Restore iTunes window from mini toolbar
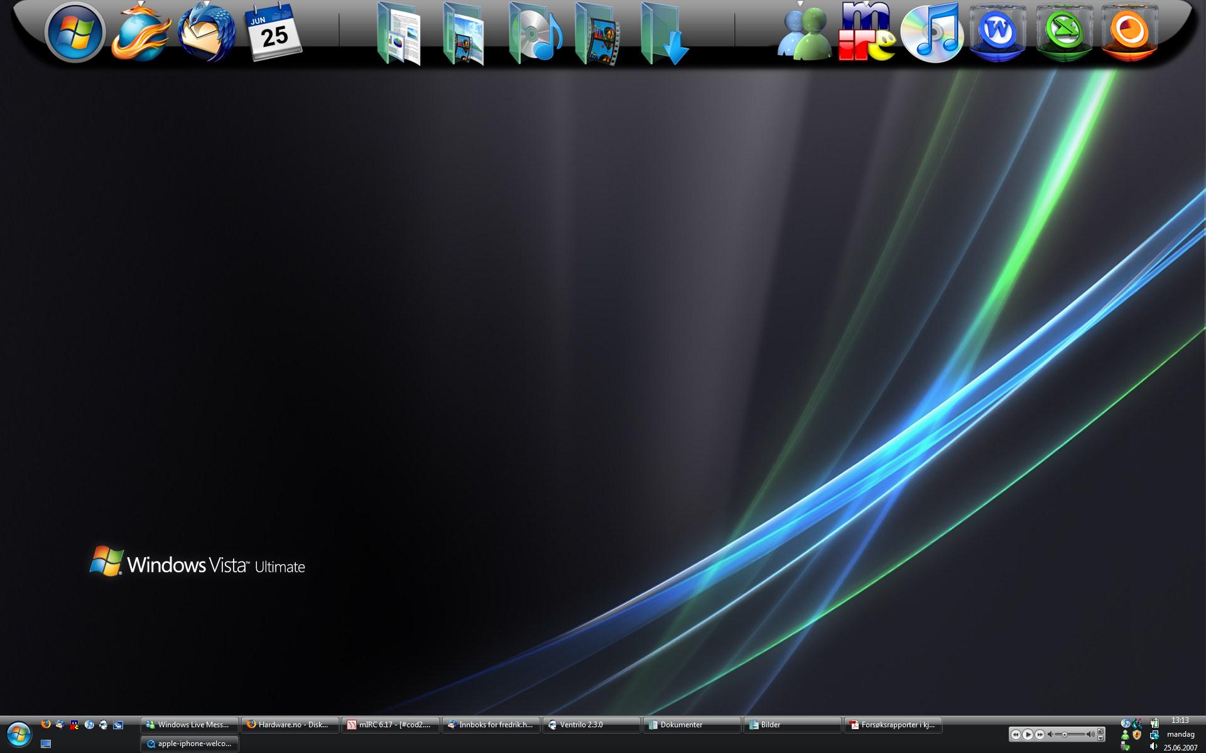Viewport: 1206px width, 753px height. 1100,731
